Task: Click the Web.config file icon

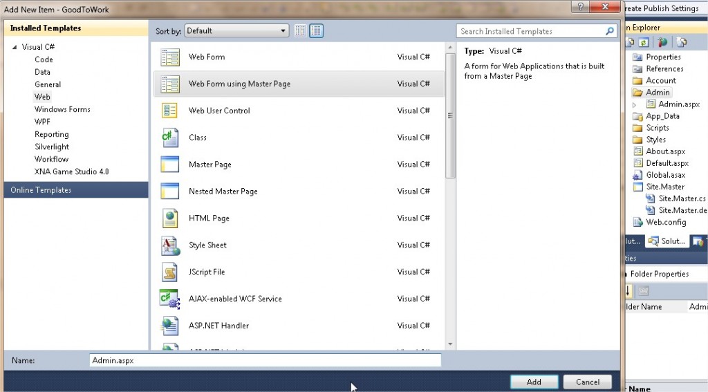Action: [637, 222]
